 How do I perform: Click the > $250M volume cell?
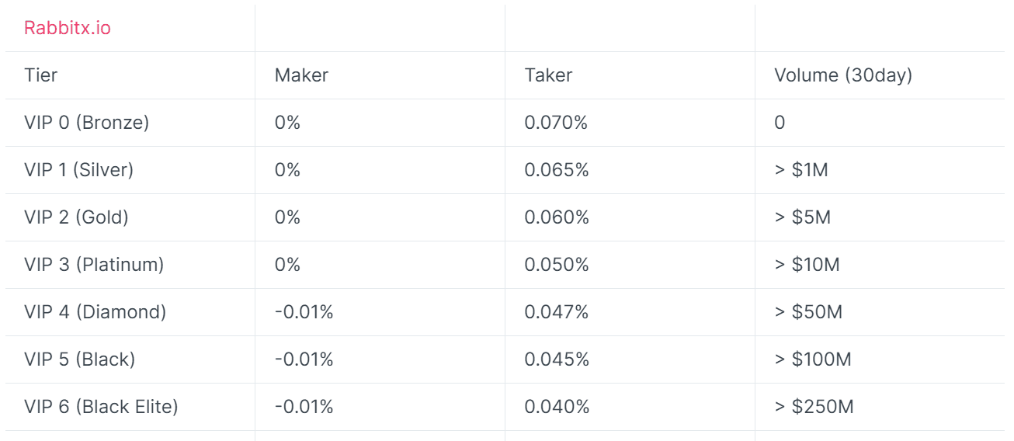pos(814,407)
